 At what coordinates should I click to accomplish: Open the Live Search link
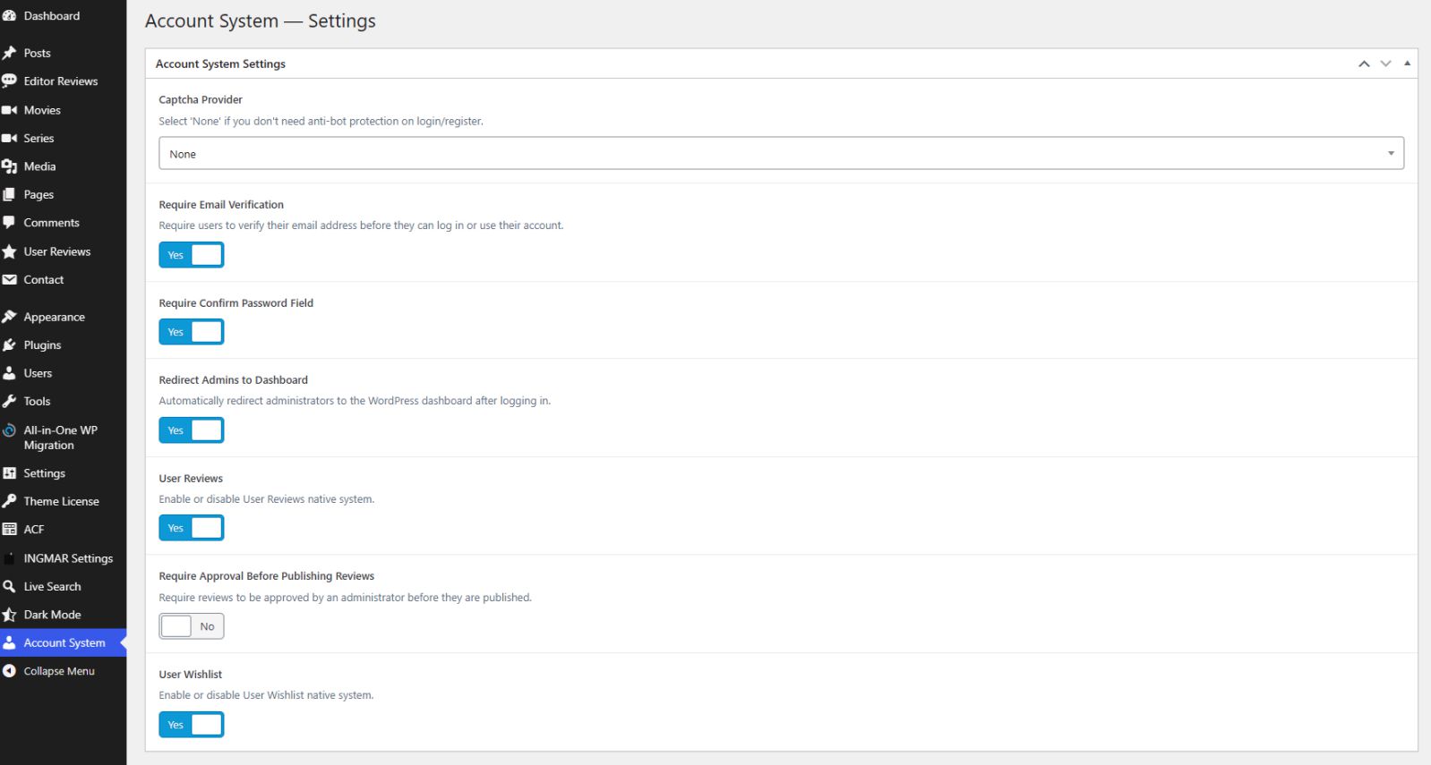tap(52, 587)
